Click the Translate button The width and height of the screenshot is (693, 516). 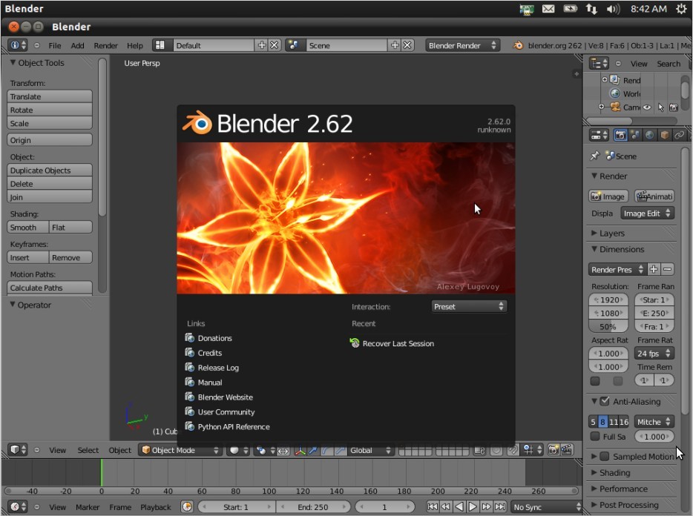pos(50,96)
